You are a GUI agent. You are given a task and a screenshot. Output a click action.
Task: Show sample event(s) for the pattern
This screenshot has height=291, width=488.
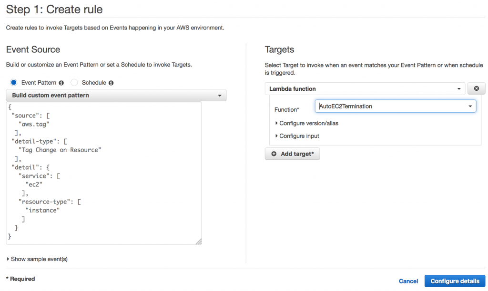pyautogui.click(x=39, y=259)
